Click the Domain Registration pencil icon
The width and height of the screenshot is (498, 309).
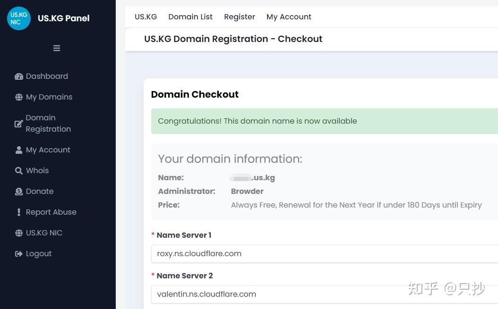(x=19, y=123)
